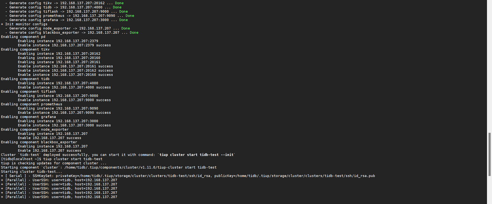Click the last '[Parallel] - UserSSH' line

(x=59, y=197)
